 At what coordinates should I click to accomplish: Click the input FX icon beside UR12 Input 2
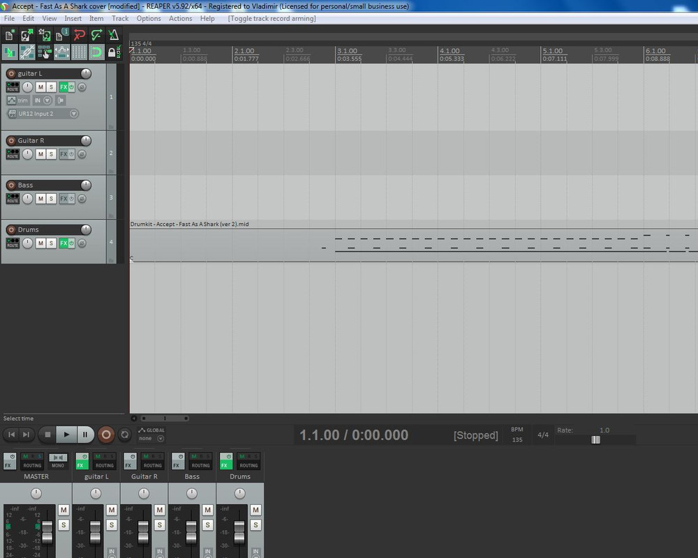tap(12, 114)
